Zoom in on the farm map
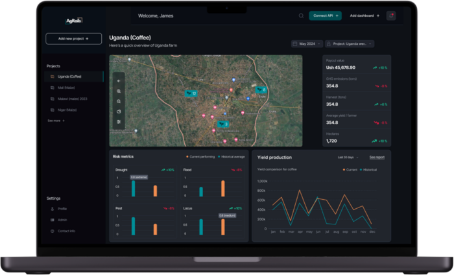Viewport: 454px width, 275px height. [119, 91]
